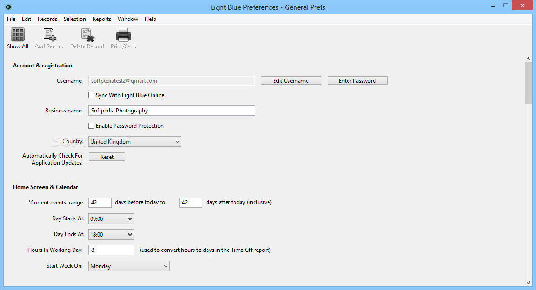The height and width of the screenshot is (290, 536).
Task: Open the Selection menu
Action: (x=75, y=19)
